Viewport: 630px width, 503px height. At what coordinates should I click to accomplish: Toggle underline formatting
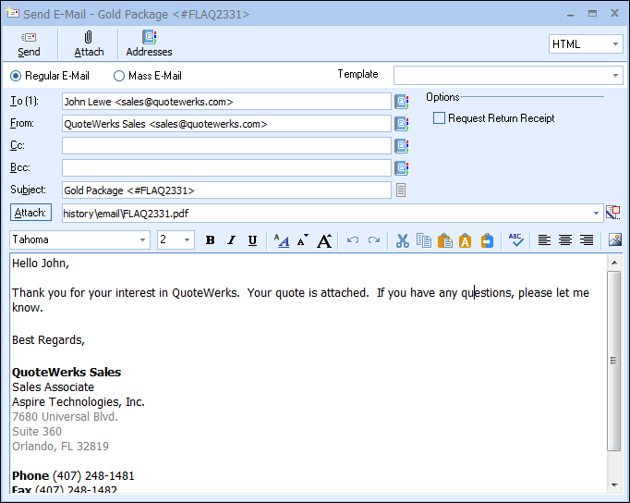point(252,240)
